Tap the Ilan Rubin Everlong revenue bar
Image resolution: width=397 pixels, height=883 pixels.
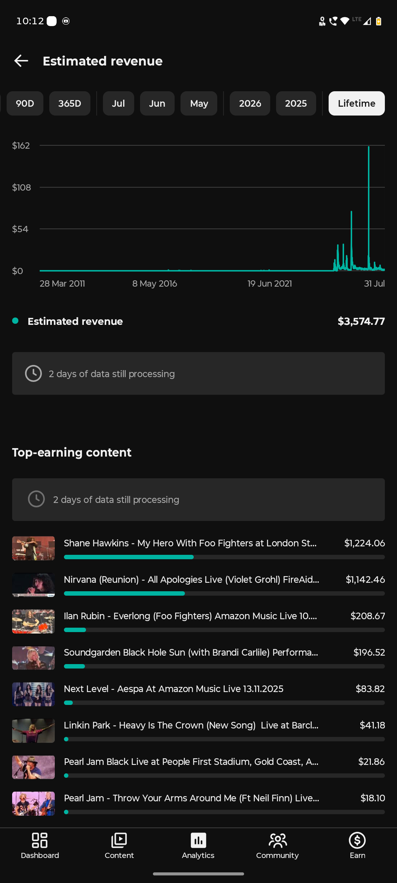pos(224,630)
